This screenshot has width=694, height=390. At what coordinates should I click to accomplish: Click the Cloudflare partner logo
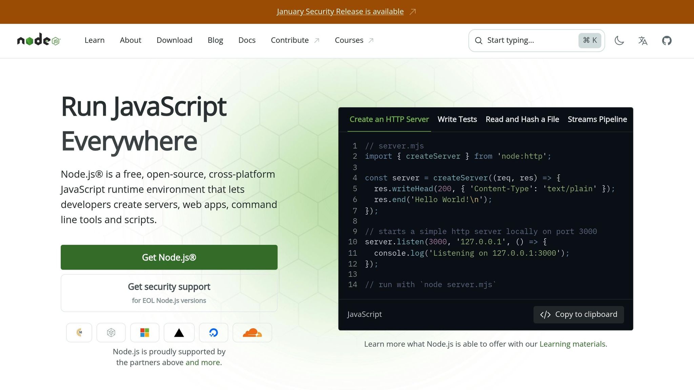tap(252, 332)
